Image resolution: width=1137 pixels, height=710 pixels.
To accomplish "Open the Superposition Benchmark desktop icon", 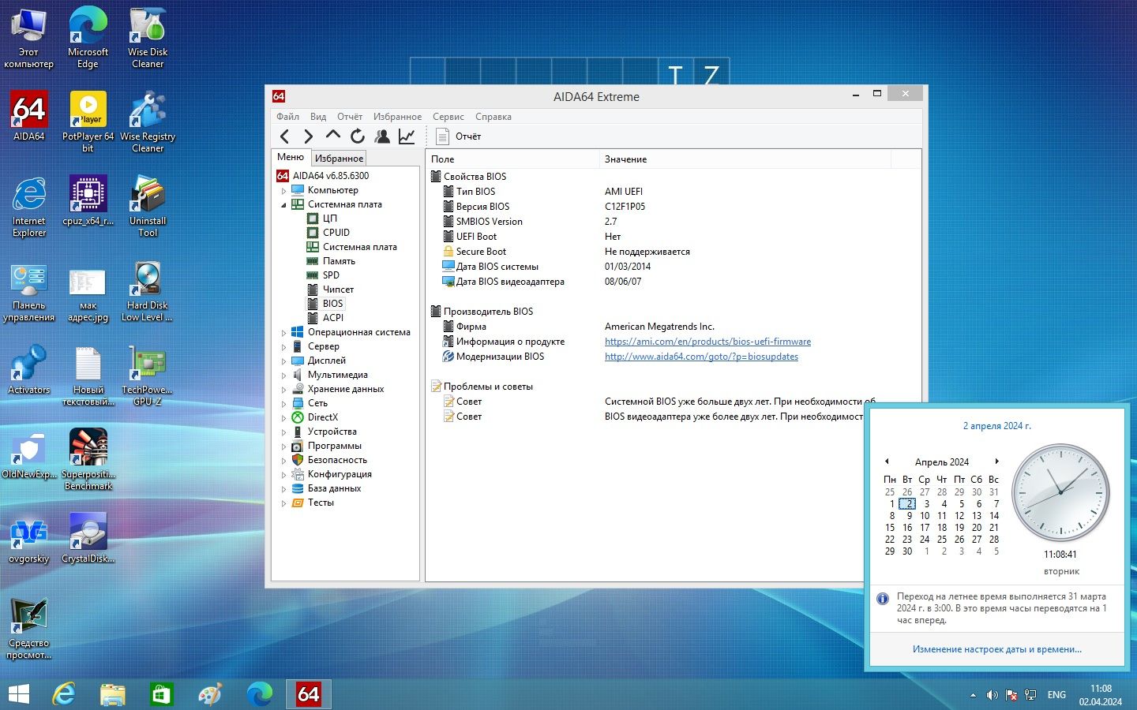I will tap(88, 459).
